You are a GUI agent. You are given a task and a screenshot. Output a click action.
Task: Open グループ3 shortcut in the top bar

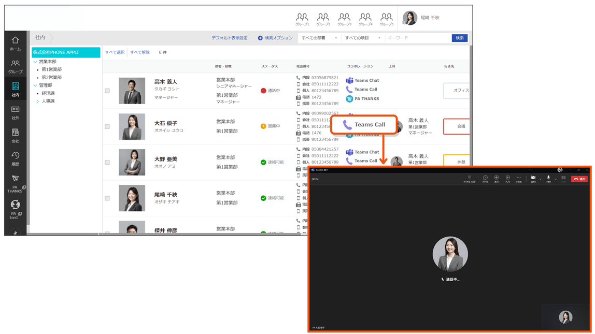point(345,19)
